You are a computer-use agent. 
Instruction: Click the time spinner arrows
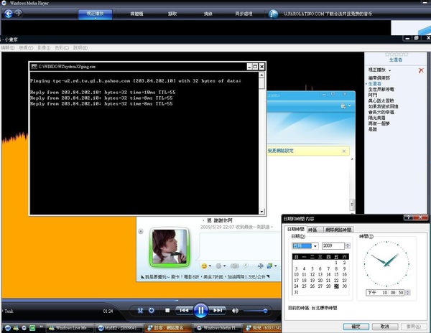pyautogui.click(x=408, y=293)
